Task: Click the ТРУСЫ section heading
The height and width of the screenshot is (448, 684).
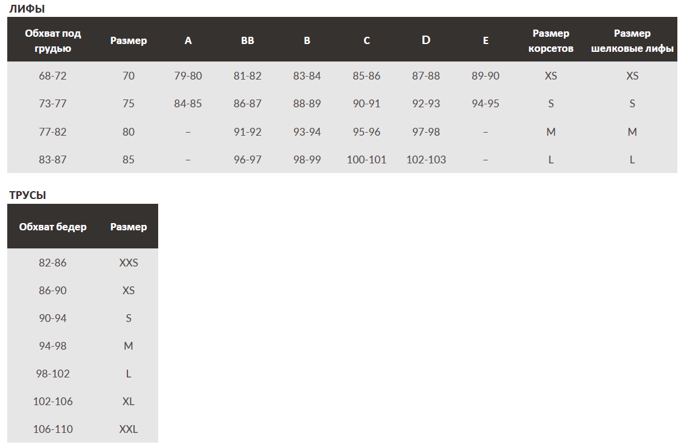Action: 28,195
